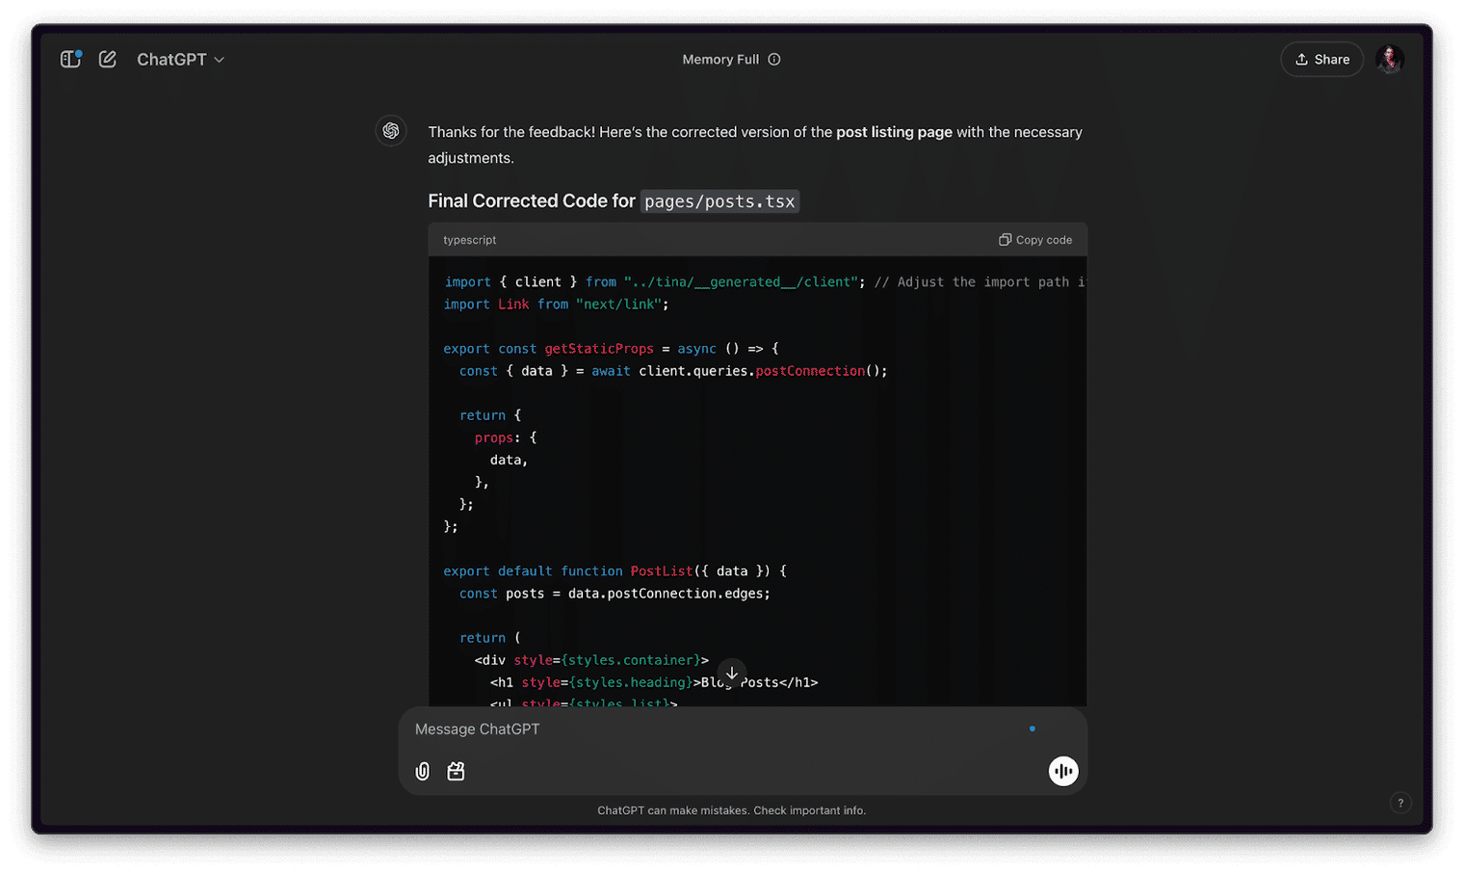1464x873 pixels.
Task: Open the sidebar panel icon
Action: click(70, 60)
